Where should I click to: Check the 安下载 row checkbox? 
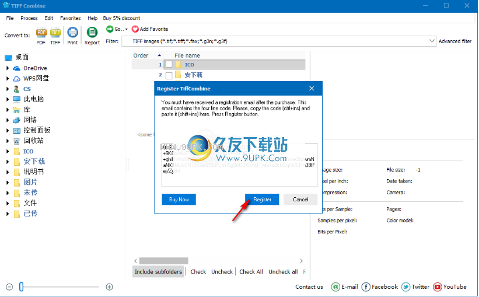[x=169, y=75]
